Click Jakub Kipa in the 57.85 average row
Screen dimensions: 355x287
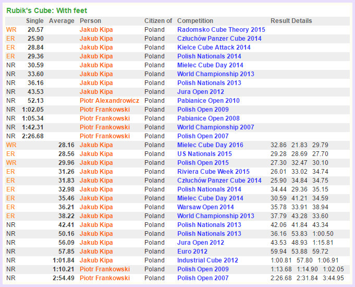96,252
